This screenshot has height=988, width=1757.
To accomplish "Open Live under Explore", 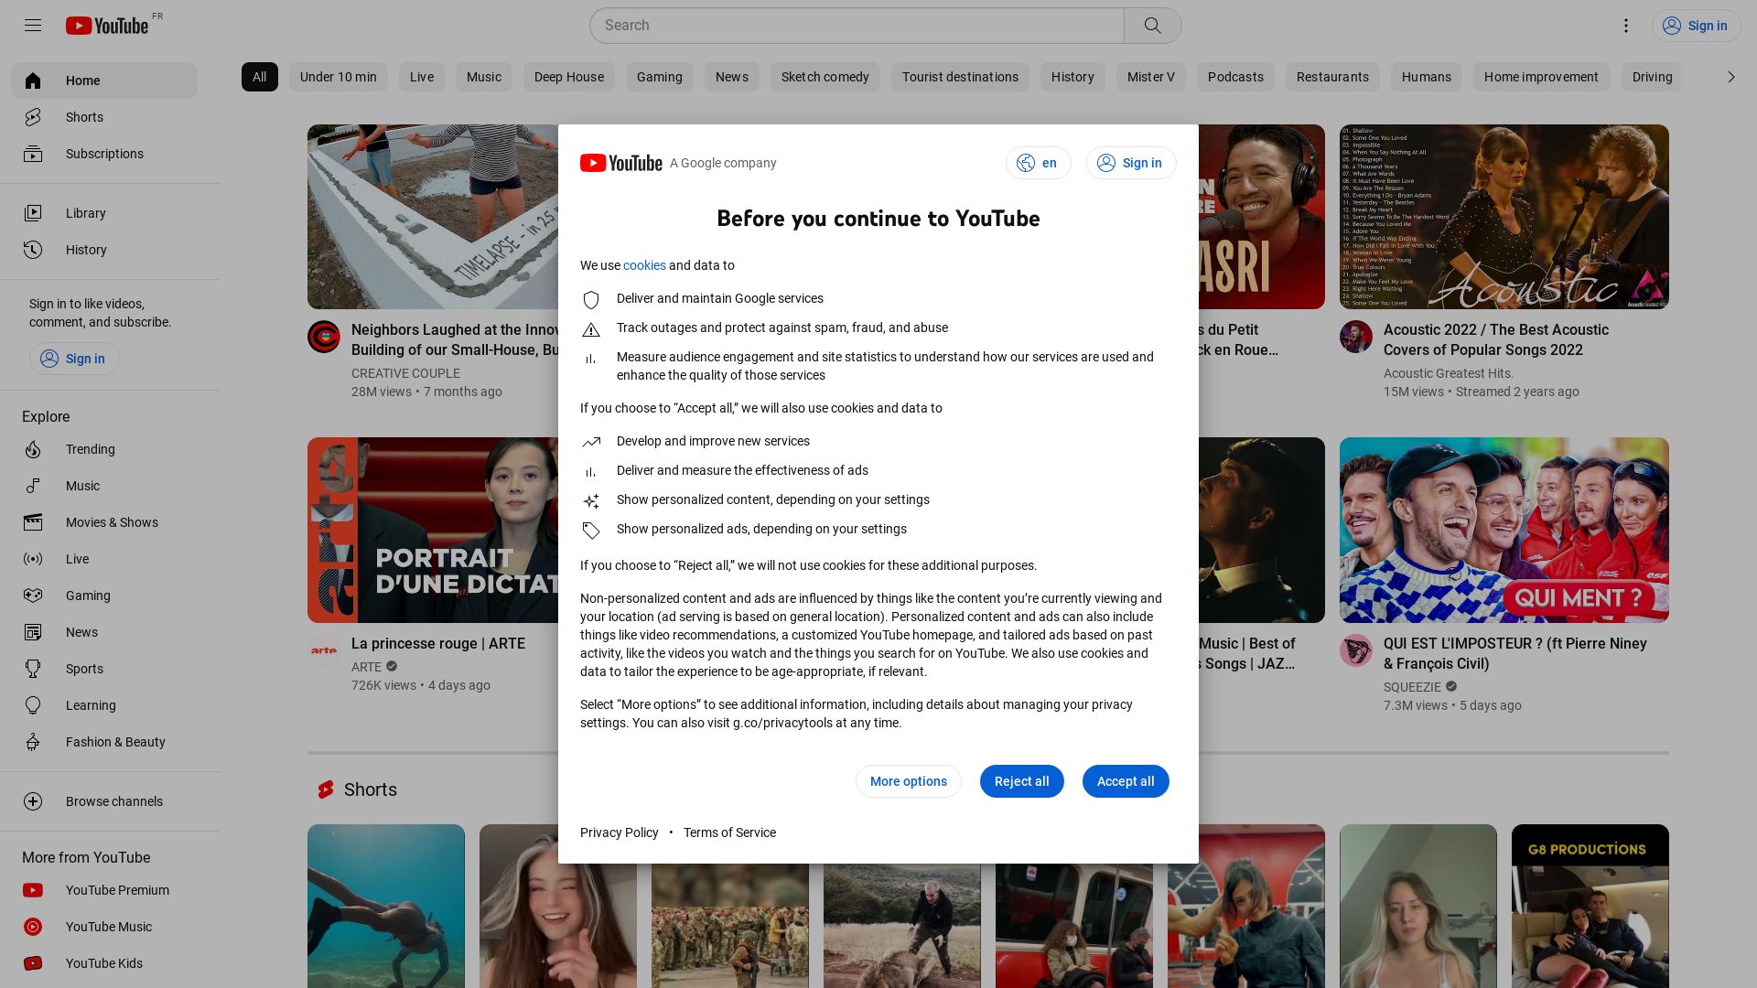I will point(104,559).
